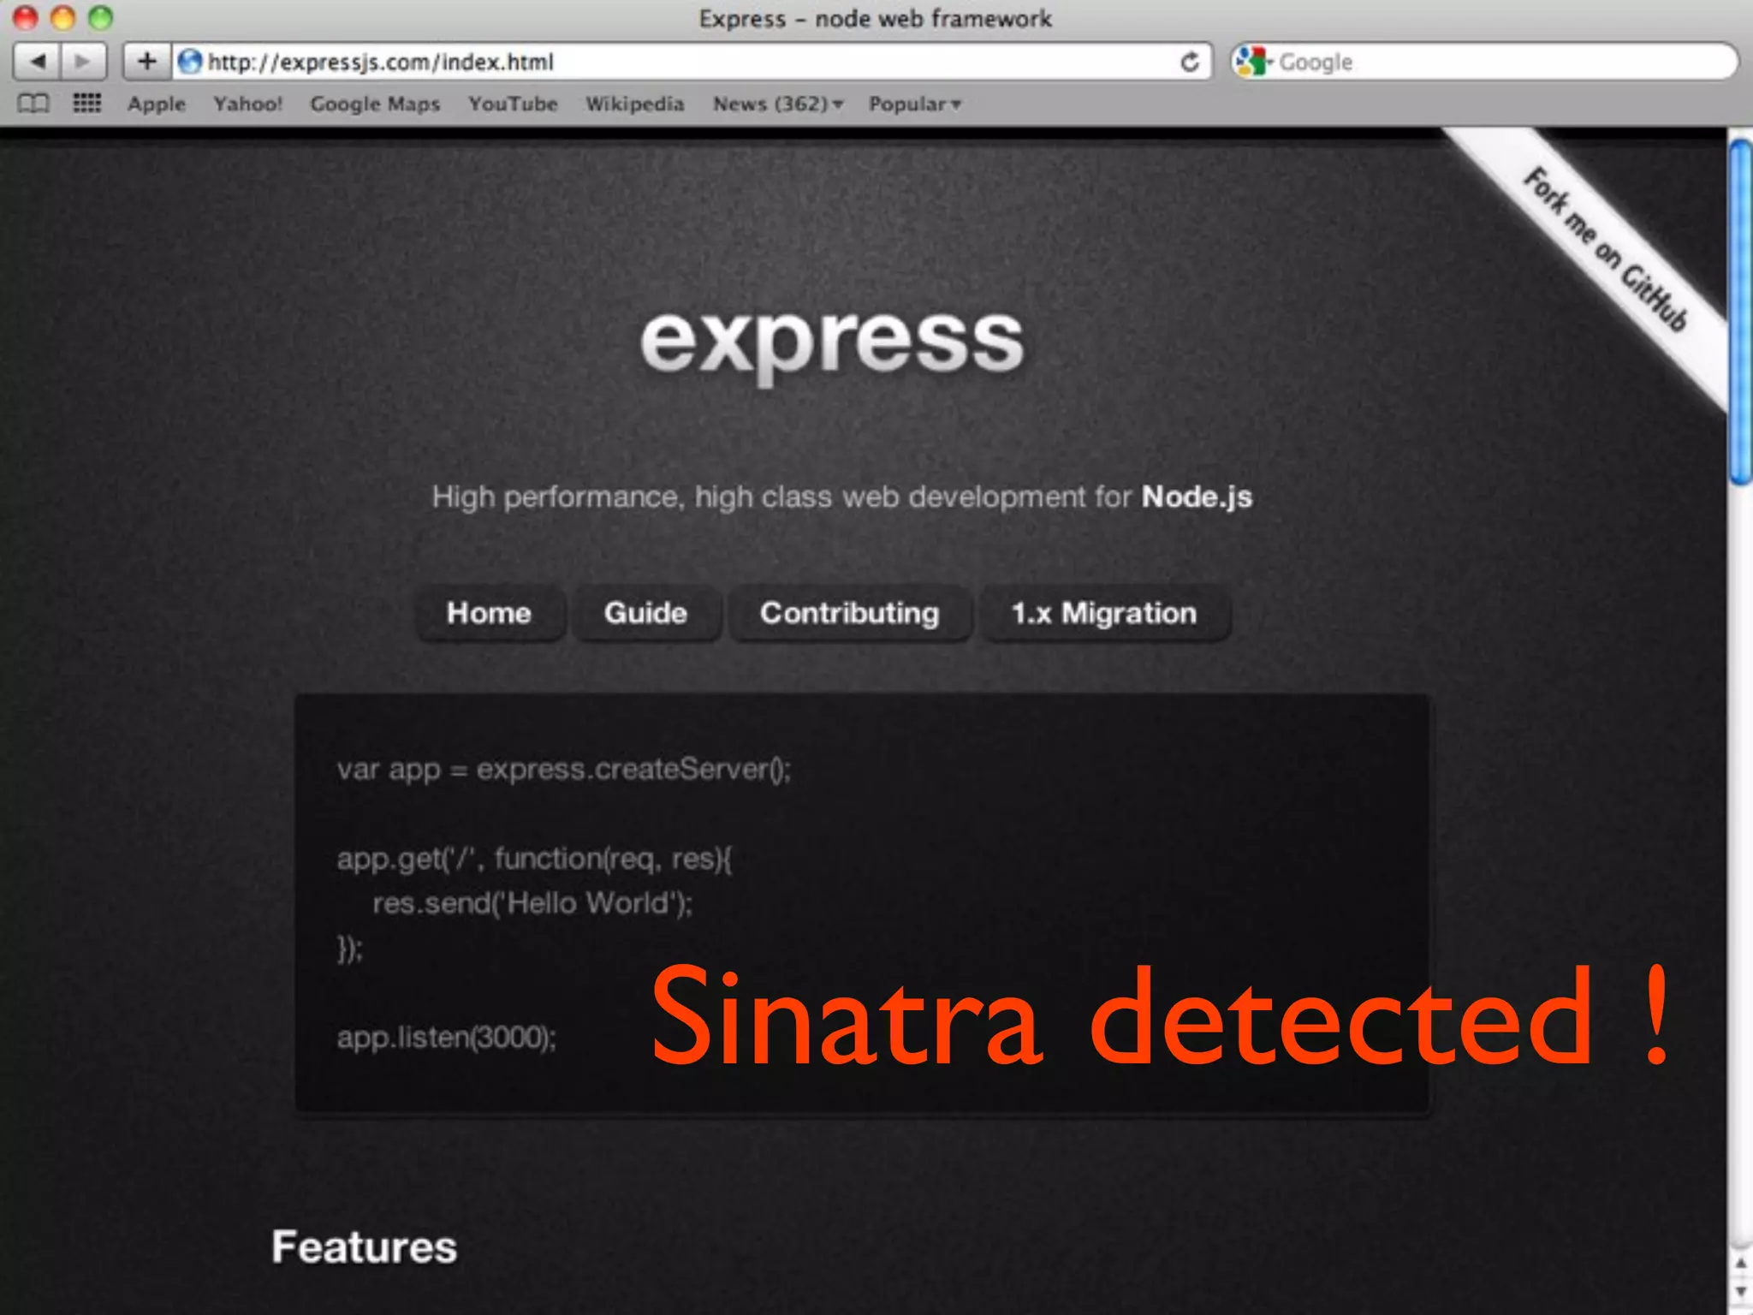Open the Yahoo! bookmark
The width and height of the screenshot is (1753, 1315).
coord(247,104)
